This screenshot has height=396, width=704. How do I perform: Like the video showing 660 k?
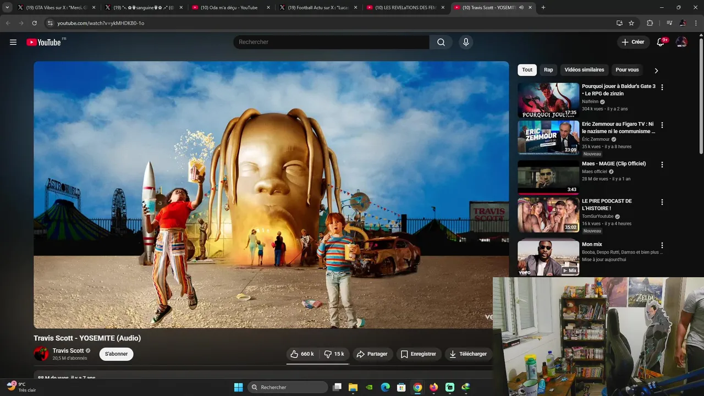(302, 354)
